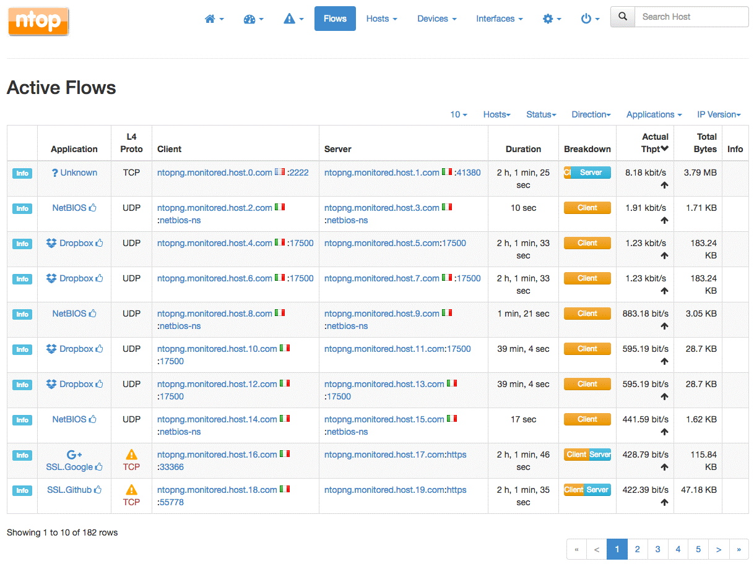Open the Applications filter dropdown
This screenshot has width=754, height=564.
tap(654, 114)
